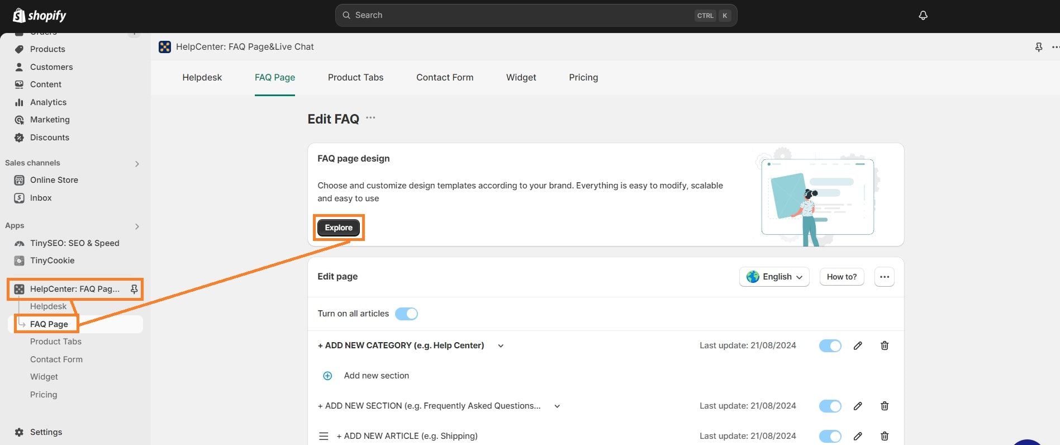Collapse the ADD NEW CATEGORY chevron
Screen dimensions: 1060x445
click(501, 346)
